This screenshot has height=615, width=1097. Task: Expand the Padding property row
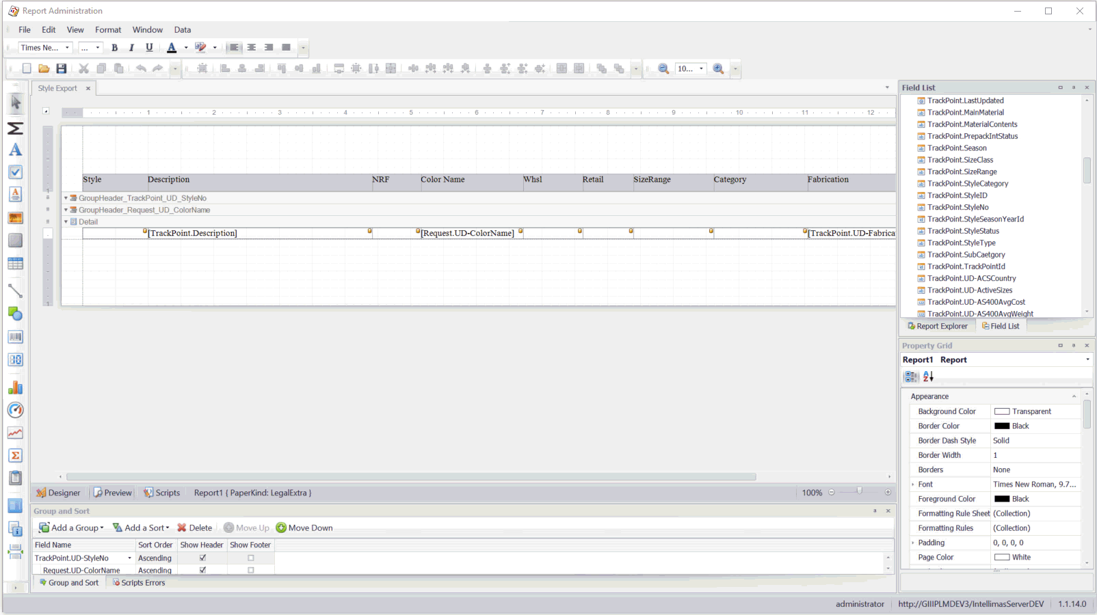[x=913, y=543]
